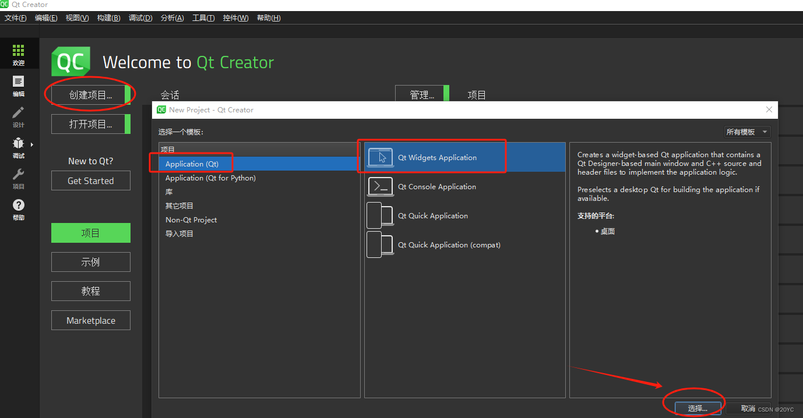This screenshot has height=418, width=803.
Task: Open Design (设计) mode icon
Action: click(19, 112)
